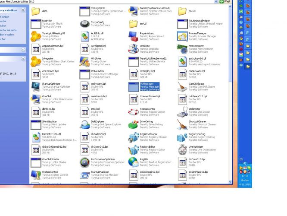The width and height of the screenshot is (287, 216).
Task: Click the address bar path field
Action: coord(107,1)
